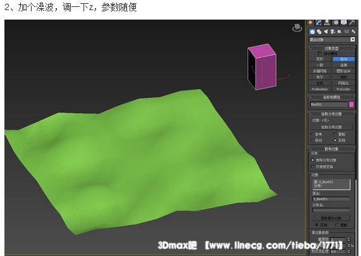Open the Display panel tab
361x256 pixels.
click(x=344, y=23)
